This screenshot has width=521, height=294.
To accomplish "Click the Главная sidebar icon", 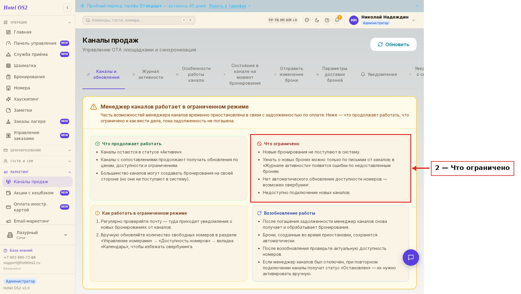I will (9, 32).
